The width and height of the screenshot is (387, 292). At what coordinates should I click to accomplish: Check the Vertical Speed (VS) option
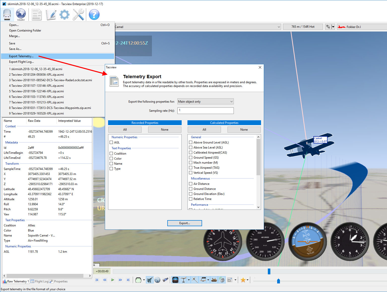point(191,173)
